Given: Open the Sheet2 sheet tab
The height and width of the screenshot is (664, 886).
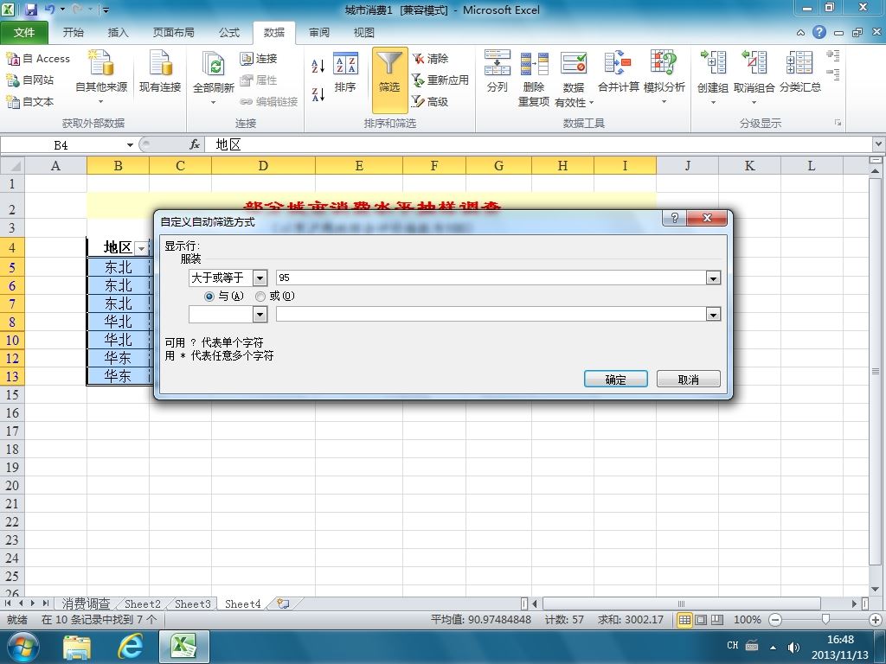Looking at the screenshot, I should coord(143,603).
